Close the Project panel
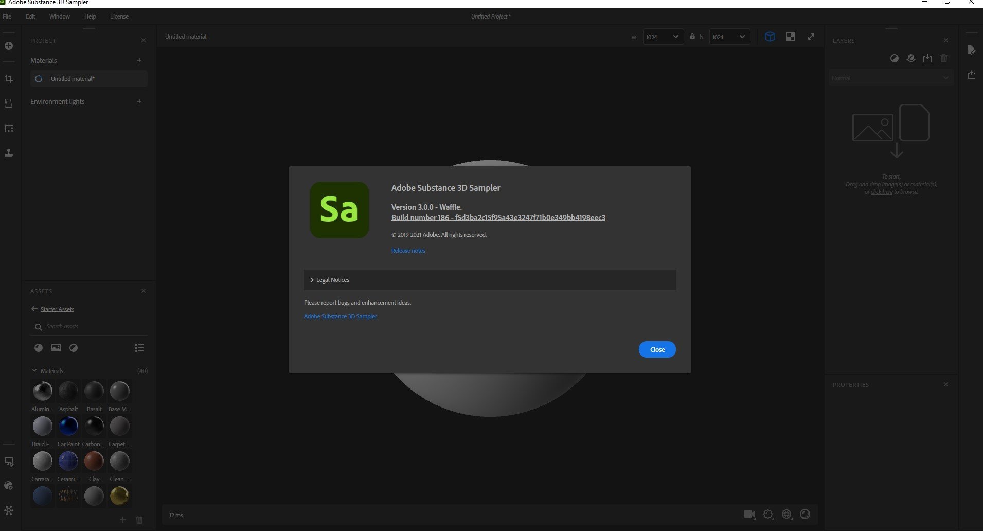This screenshot has height=531, width=983. click(144, 40)
